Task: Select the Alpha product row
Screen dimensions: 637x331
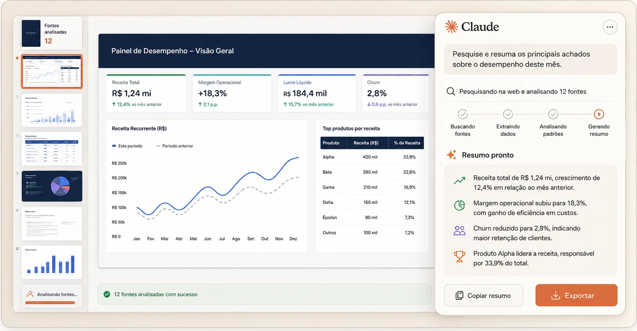Action: point(372,157)
